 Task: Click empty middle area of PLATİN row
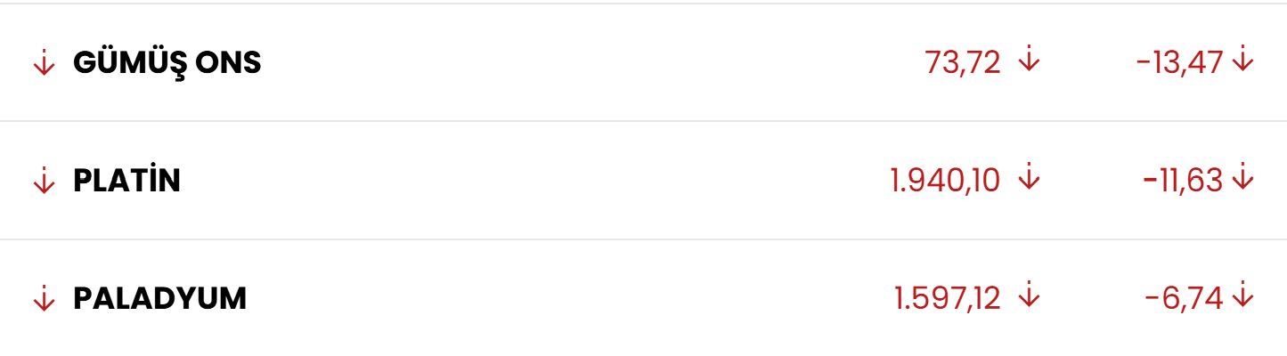coord(534,182)
